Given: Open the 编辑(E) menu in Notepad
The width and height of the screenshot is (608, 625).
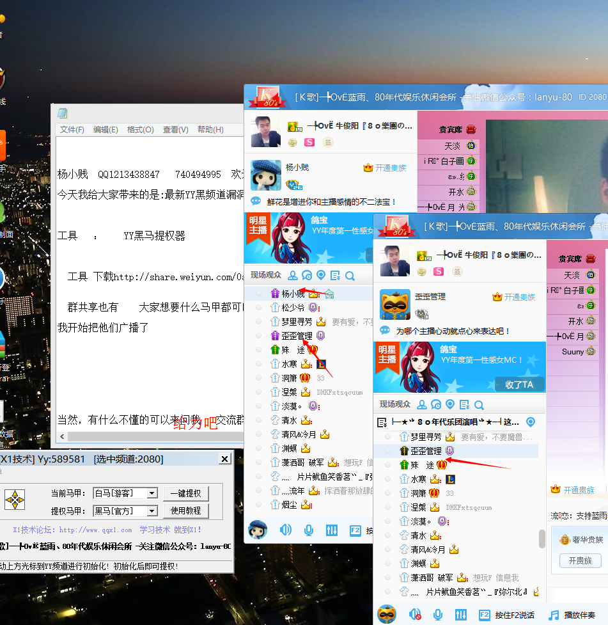Looking at the screenshot, I should 105,130.
